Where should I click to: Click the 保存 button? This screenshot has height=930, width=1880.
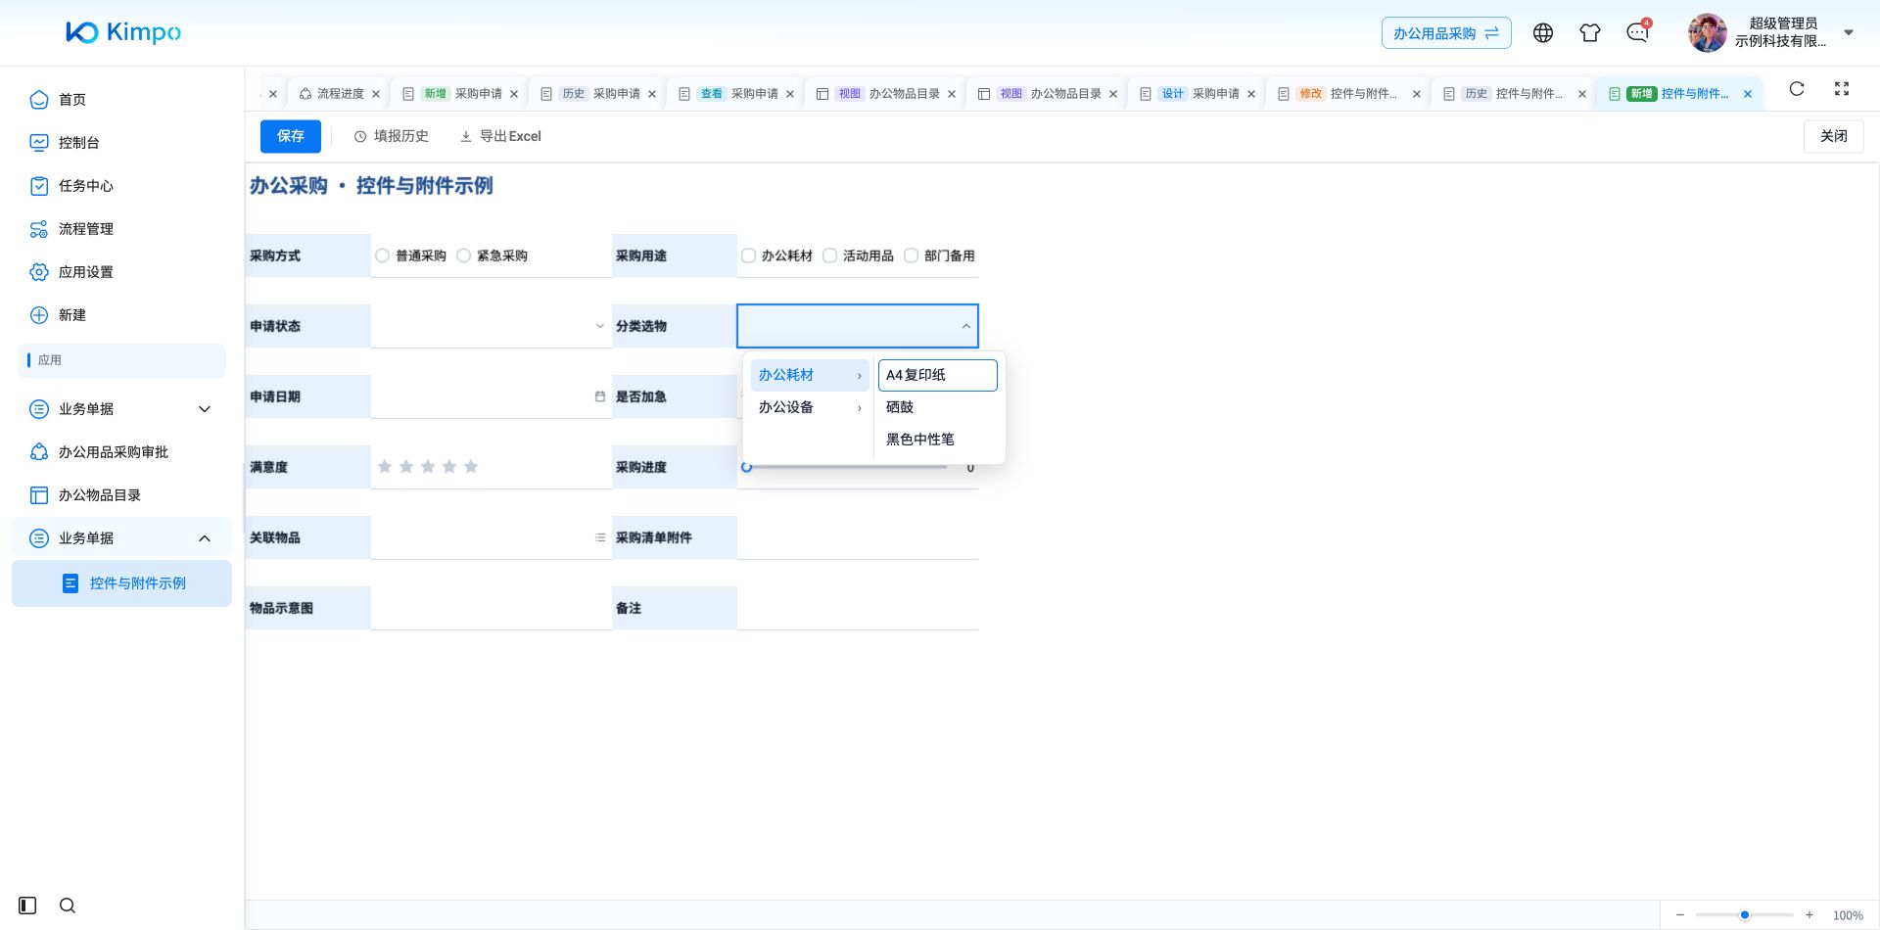point(291,136)
